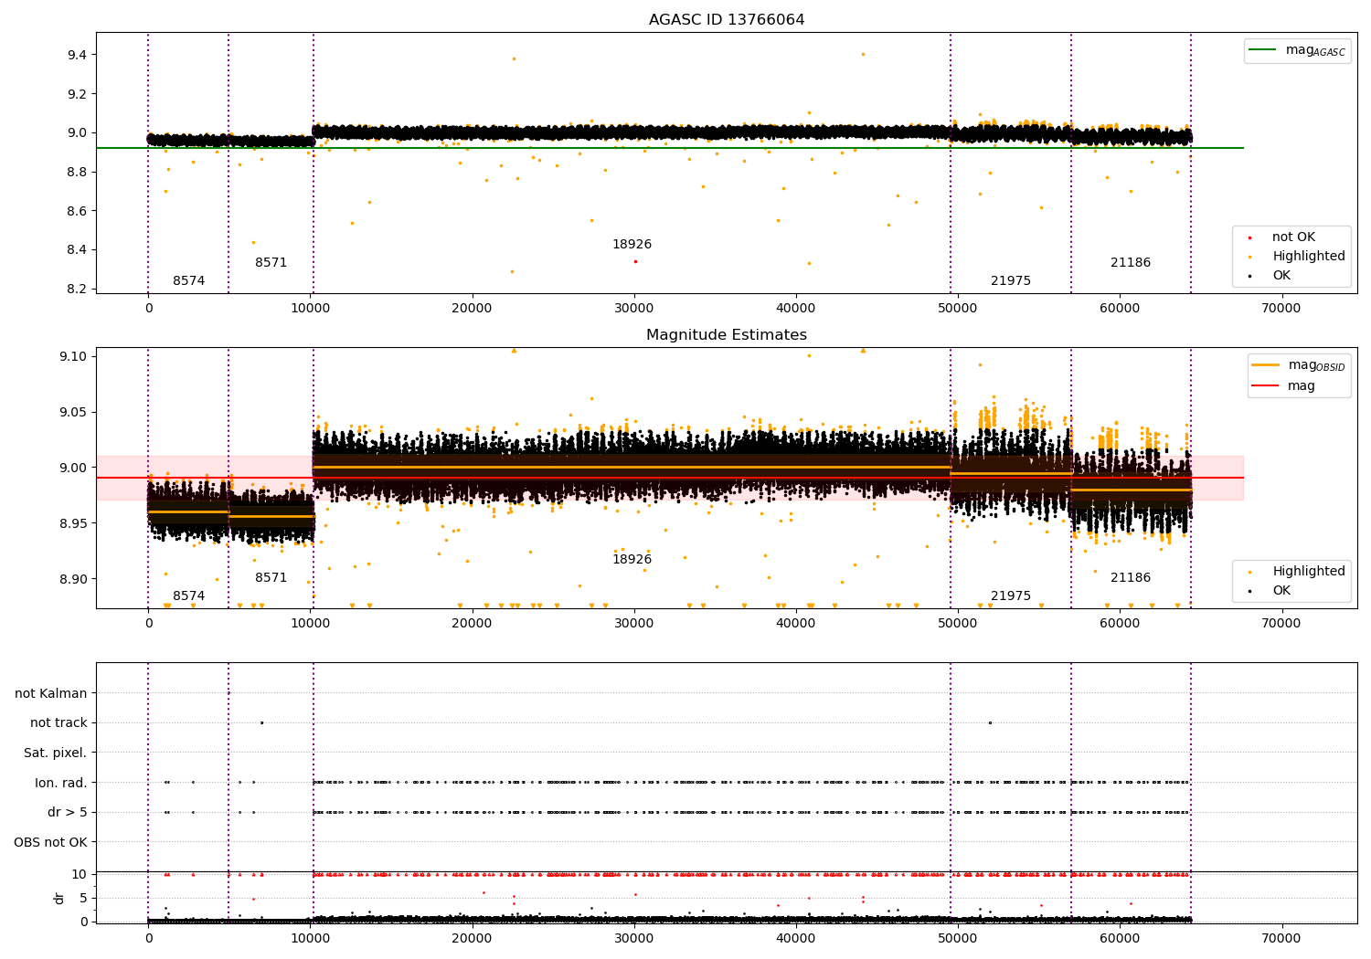The width and height of the screenshot is (1371, 959).
Task: Click obsid label 21975 in Magnitude Estimates plot
Action: coord(1011,596)
